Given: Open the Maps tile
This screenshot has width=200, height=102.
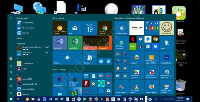Looking at the screenshot, I should pos(166,43).
